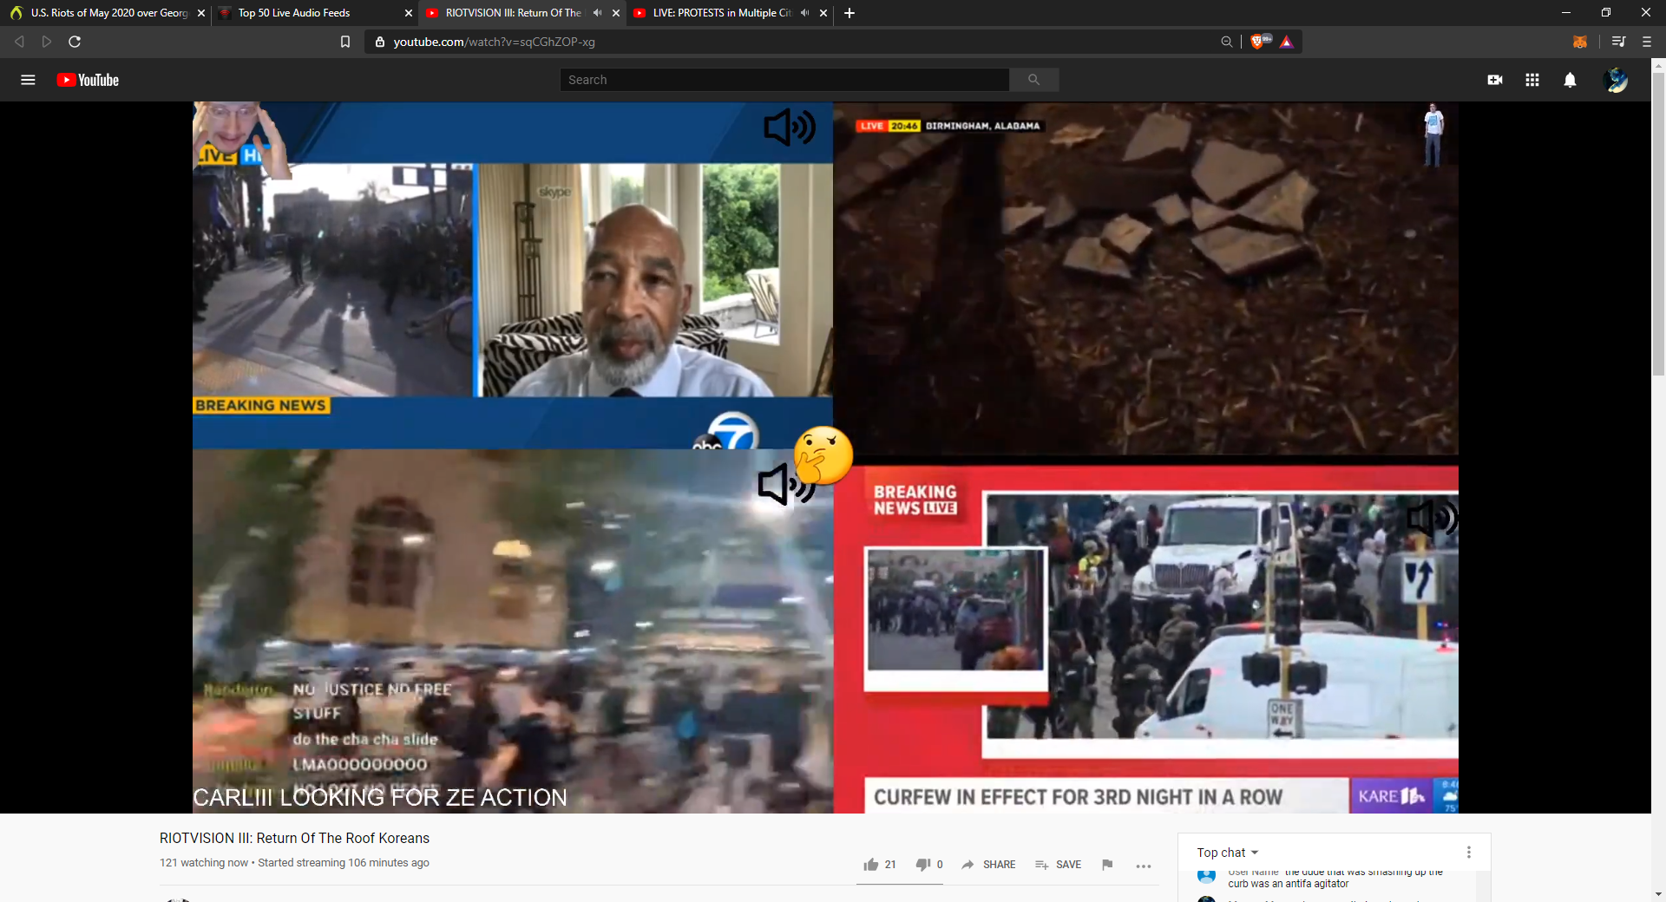Screen dimensions: 1666x902
Task: Report the video with the flag icon
Action: [x=1107, y=865]
